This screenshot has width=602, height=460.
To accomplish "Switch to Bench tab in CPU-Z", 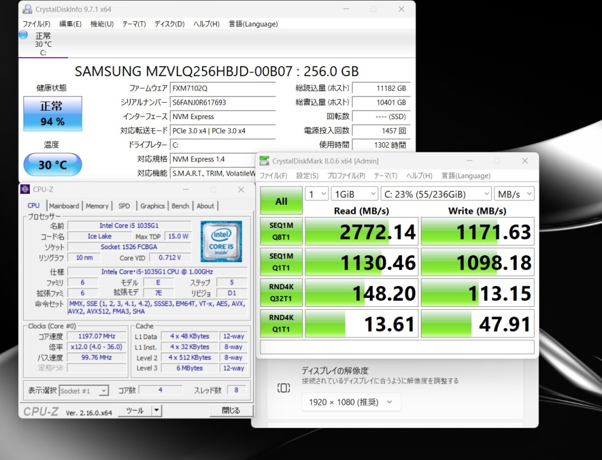I will pos(180,206).
